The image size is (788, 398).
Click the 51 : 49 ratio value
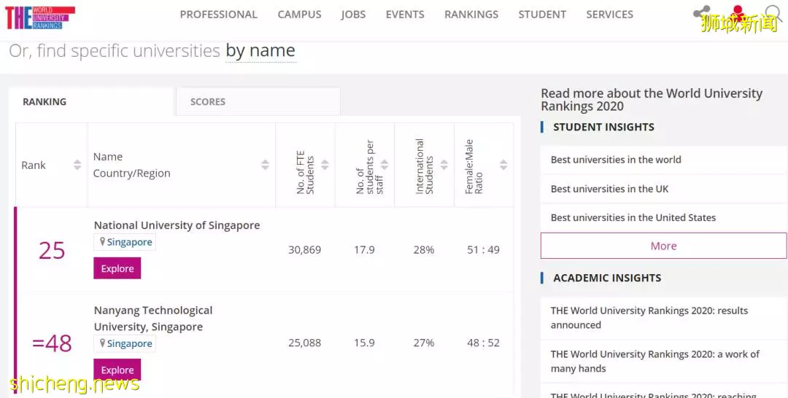[x=484, y=250]
